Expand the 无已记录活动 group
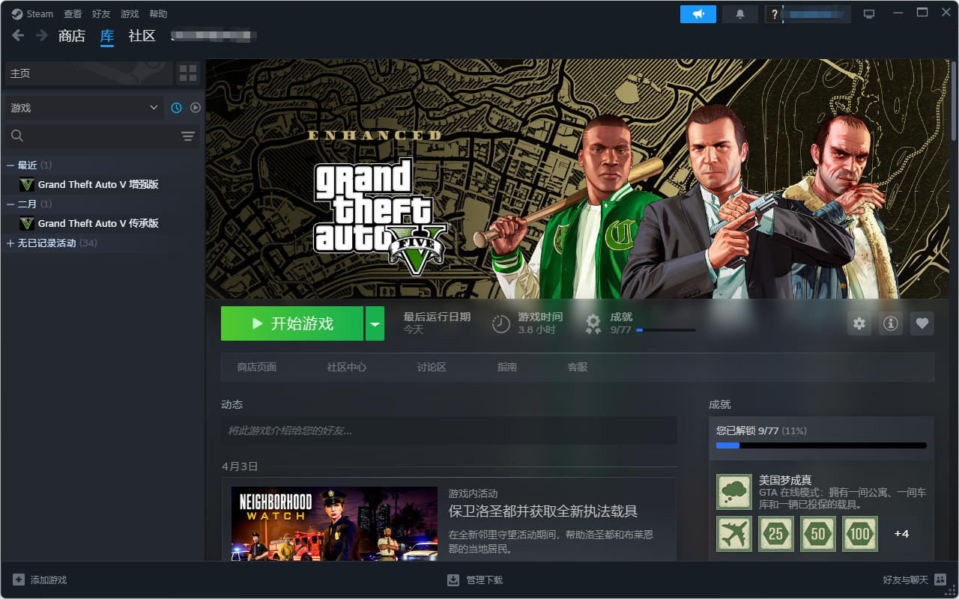The width and height of the screenshot is (959, 599). click(10, 243)
